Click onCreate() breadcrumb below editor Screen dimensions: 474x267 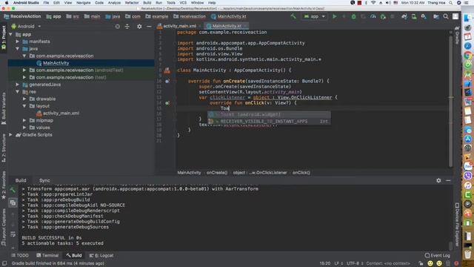(217, 173)
